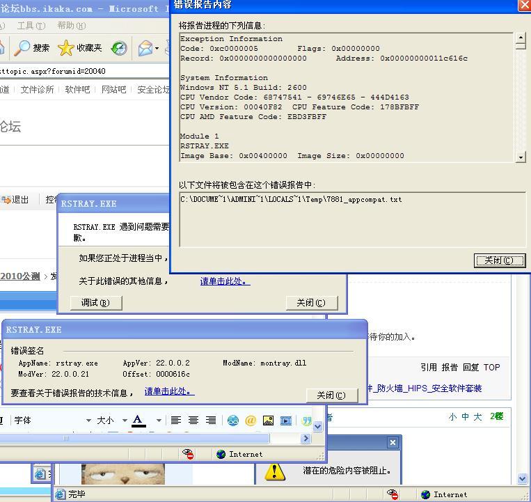531x502 pixels.
Task: Click the 2楼 floor marker
Action: pyautogui.click(x=496, y=416)
